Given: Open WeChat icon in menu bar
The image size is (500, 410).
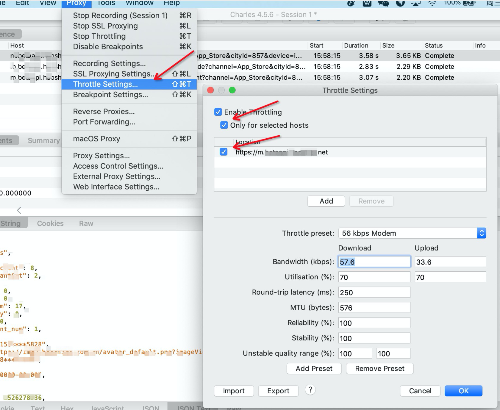Looking at the screenshot, I should click(383, 3).
